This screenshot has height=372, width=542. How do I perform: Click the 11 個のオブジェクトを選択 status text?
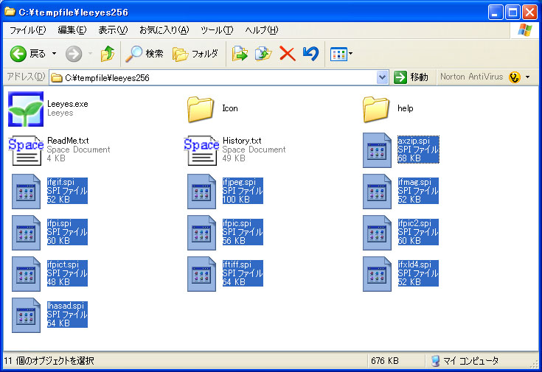(49, 361)
